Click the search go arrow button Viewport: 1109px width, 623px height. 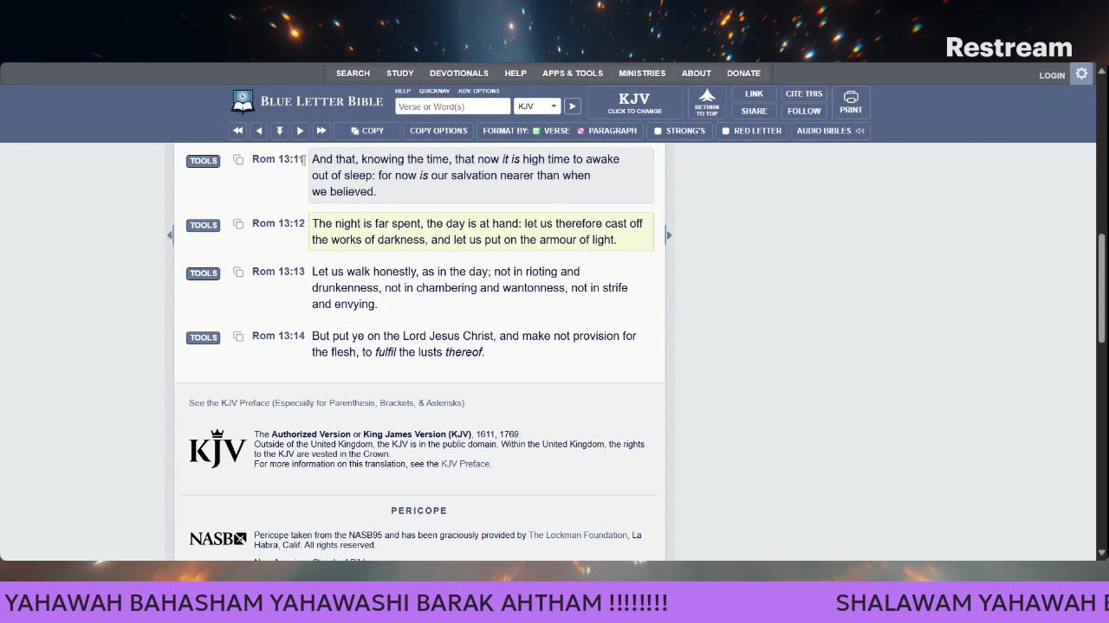(572, 106)
